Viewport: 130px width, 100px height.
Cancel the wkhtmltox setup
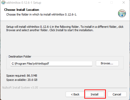pyautogui.click(x=117, y=94)
